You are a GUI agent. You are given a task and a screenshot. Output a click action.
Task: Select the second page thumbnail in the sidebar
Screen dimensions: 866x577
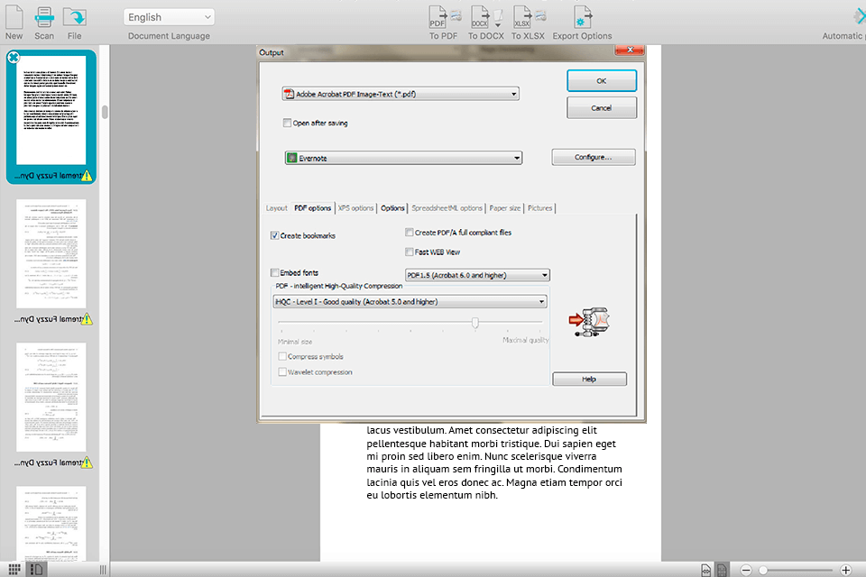click(51, 252)
